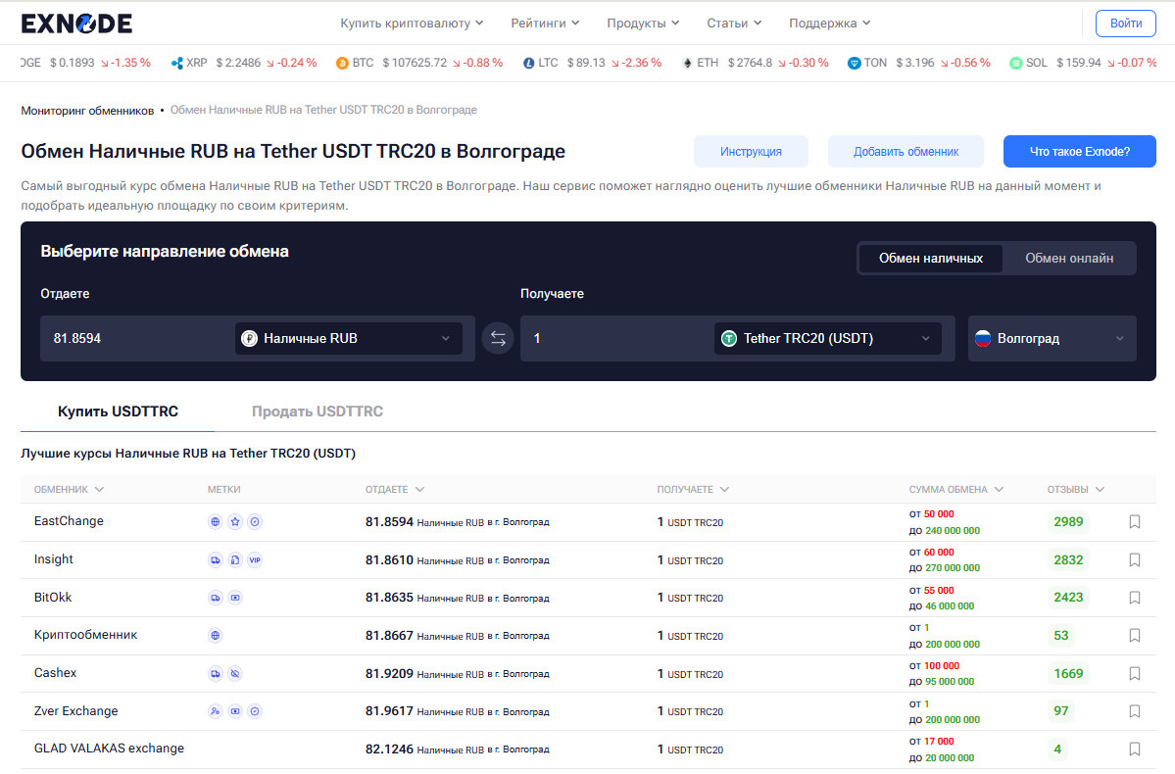Image resolution: width=1175 pixels, height=774 pixels.
Task: Click the verified checkmark tag for EastChange
Action: click(255, 521)
